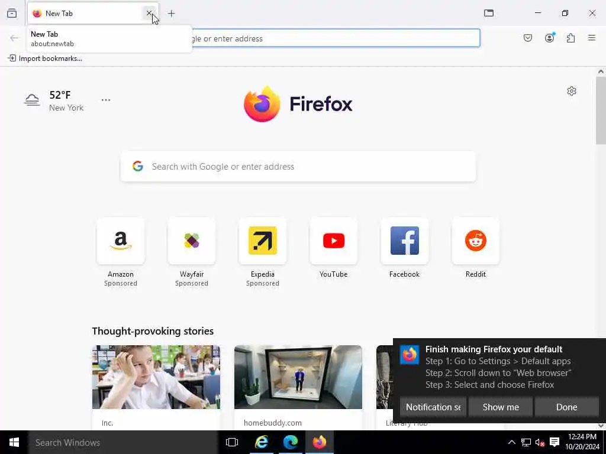606x454 pixels.
Task: Open the Windows Start menu
Action: (14, 442)
